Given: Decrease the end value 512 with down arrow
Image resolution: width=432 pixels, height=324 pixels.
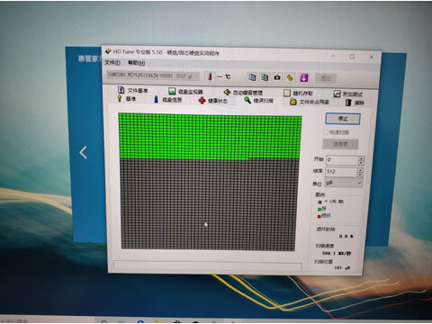Looking at the screenshot, I should click(360, 175).
